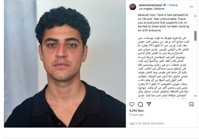This screenshot has height=139, width=199.
Task: Click the portrait photo of the post
Action: (65, 64)
